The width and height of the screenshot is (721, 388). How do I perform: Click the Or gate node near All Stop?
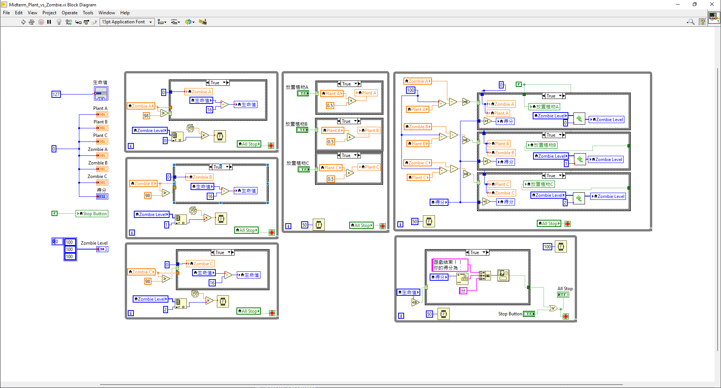point(553,308)
